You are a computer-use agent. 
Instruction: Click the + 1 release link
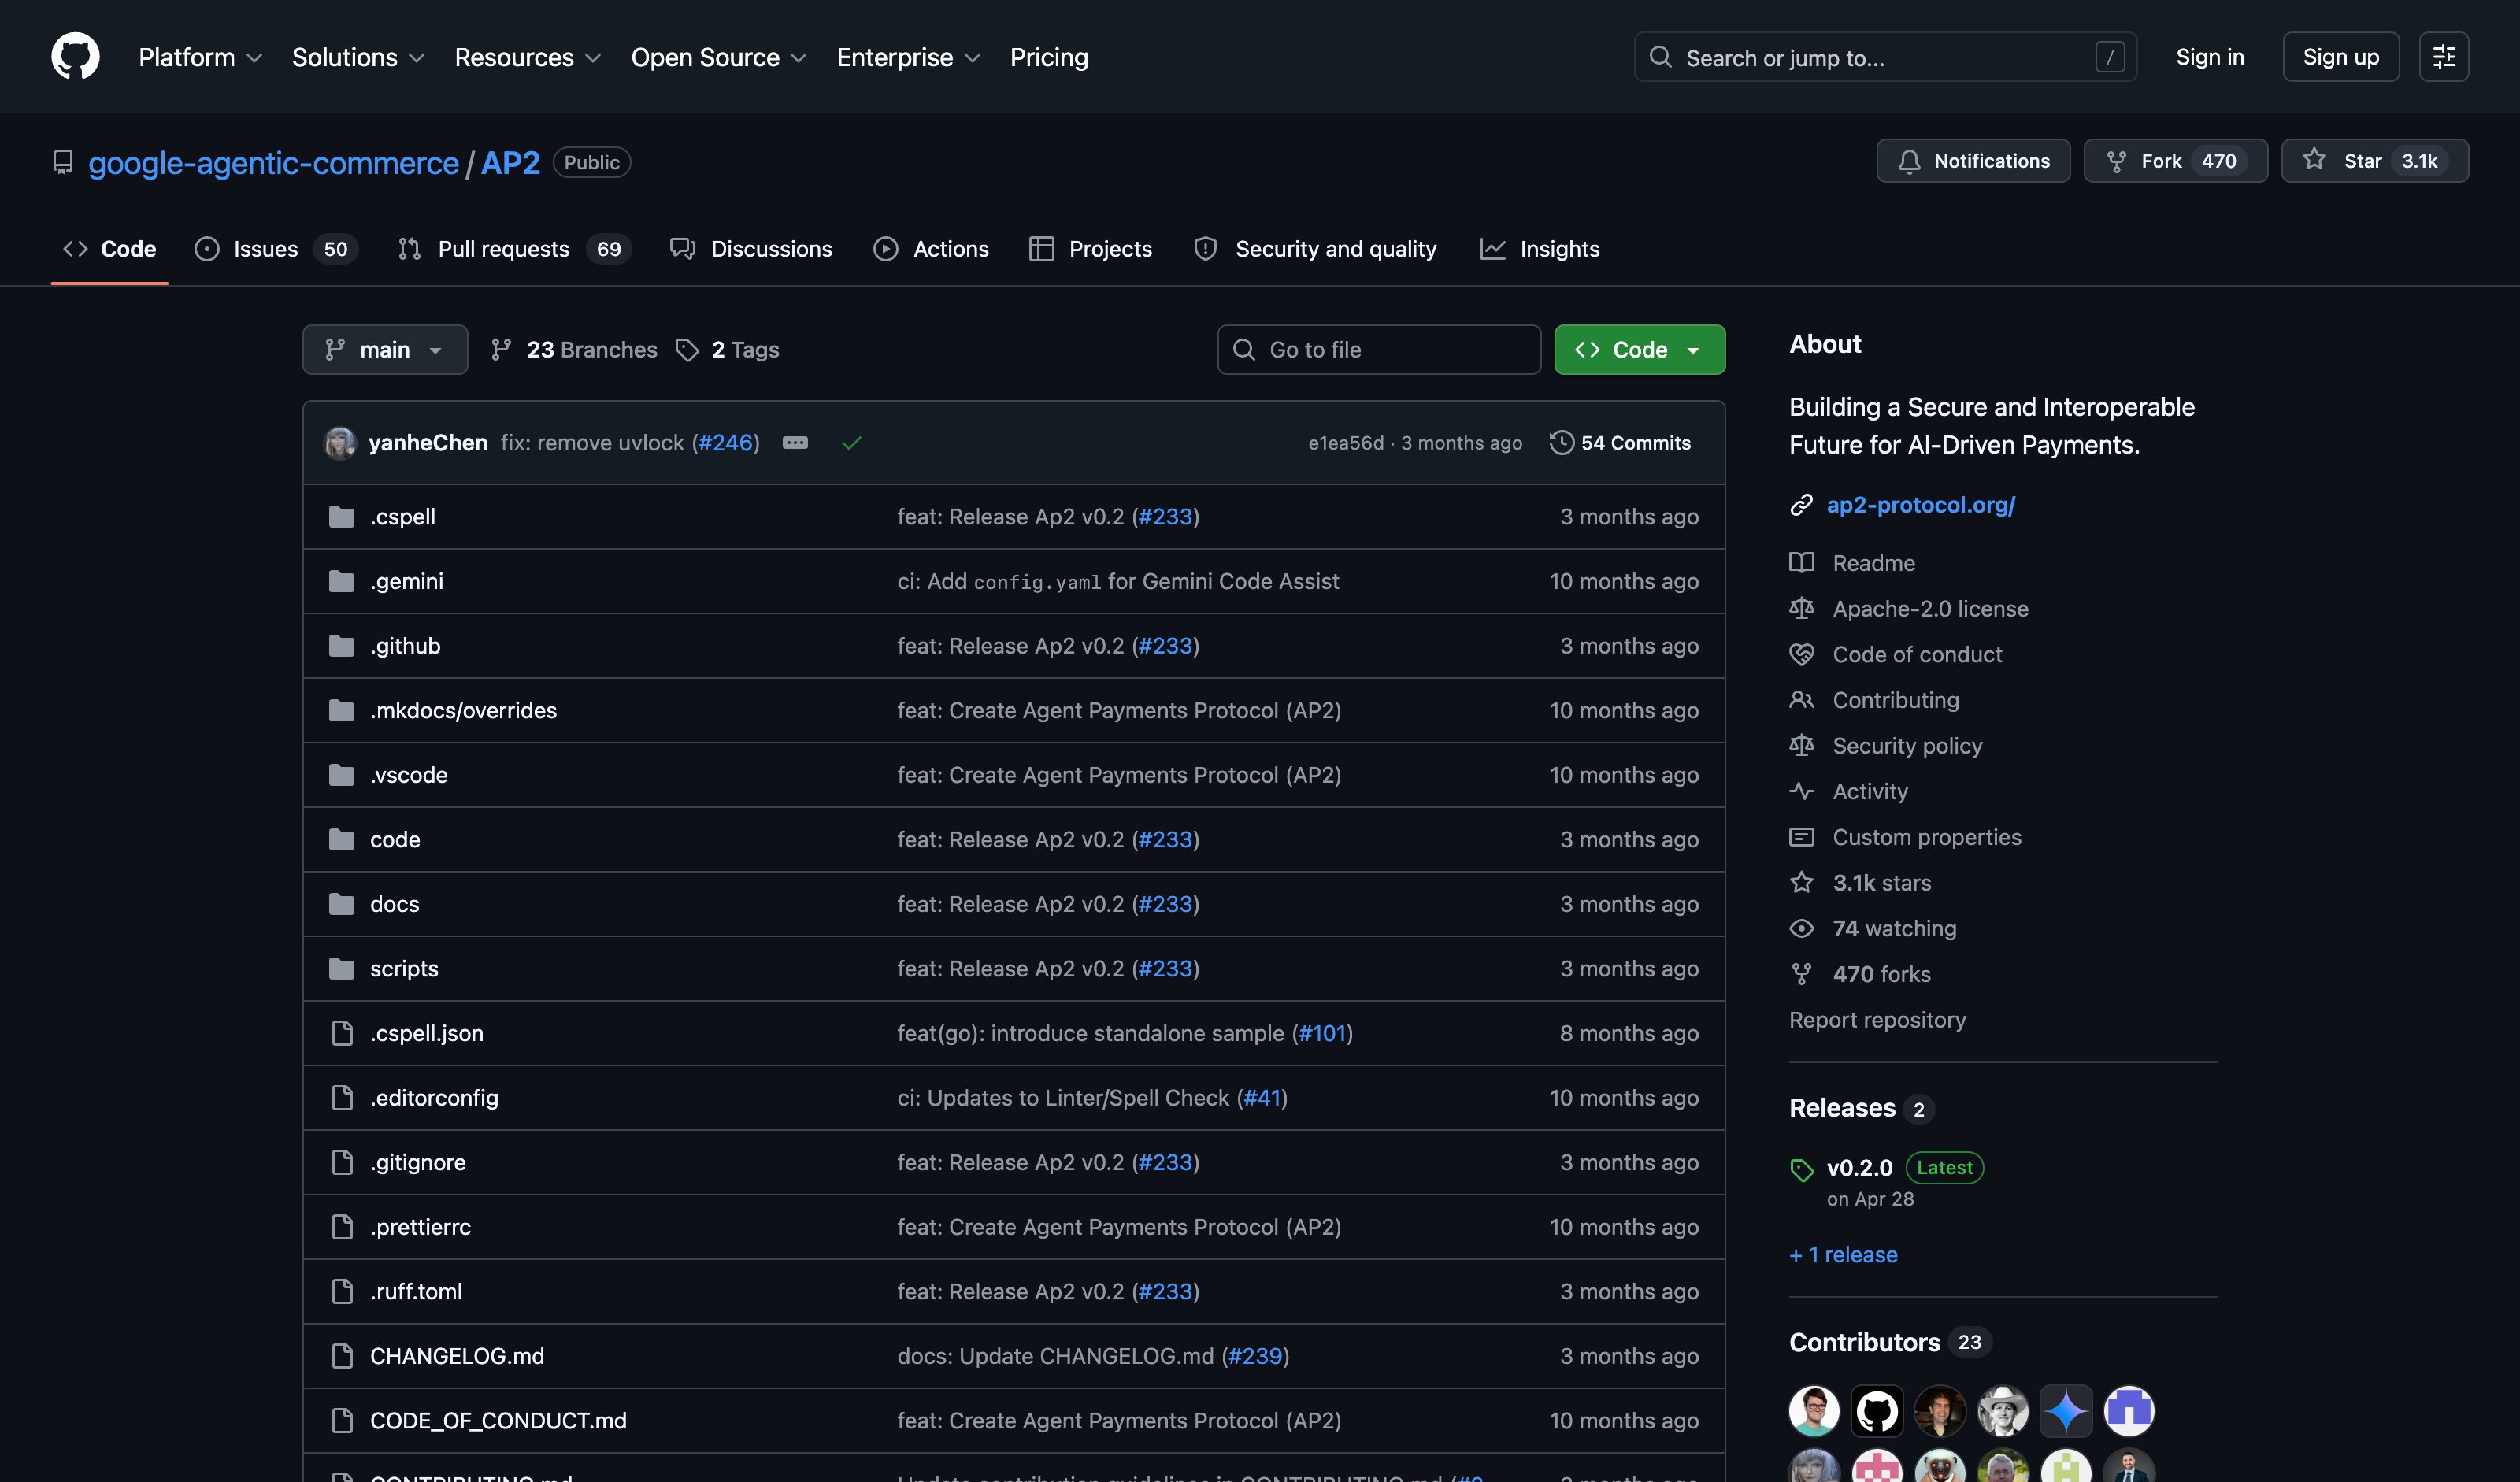click(1843, 1255)
